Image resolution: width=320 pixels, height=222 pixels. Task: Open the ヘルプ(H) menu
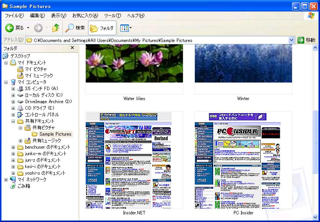[x=136, y=16]
